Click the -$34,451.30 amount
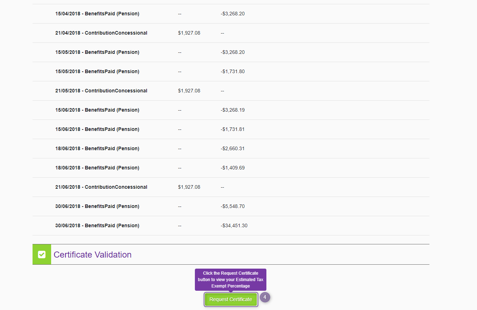The image size is (477, 310). (234, 225)
